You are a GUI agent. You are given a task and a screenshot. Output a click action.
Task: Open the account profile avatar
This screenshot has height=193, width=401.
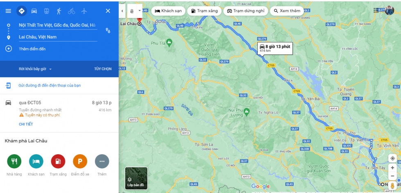point(390,10)
